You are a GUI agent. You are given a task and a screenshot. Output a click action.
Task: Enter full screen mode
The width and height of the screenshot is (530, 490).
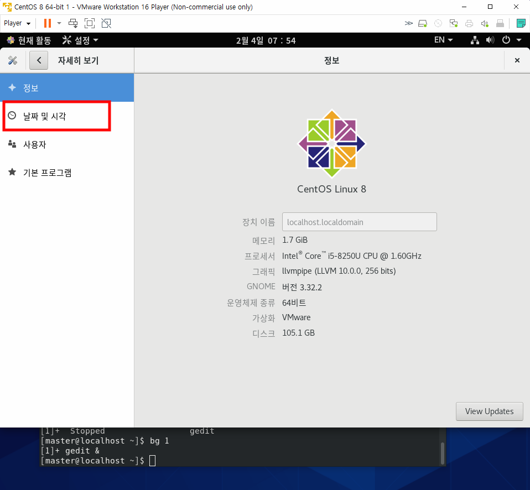click(x=90, y=23)
